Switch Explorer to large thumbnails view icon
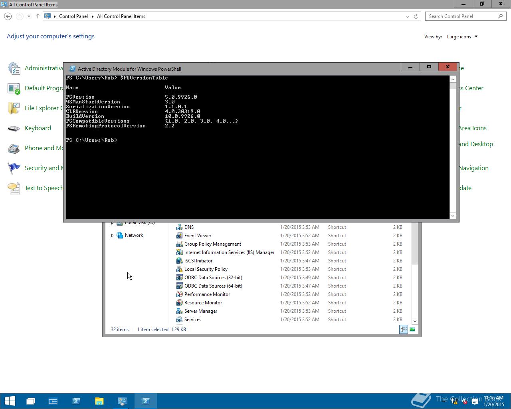Image resolution: width=511 pixels, height=409 pixels. click(412, 330)
